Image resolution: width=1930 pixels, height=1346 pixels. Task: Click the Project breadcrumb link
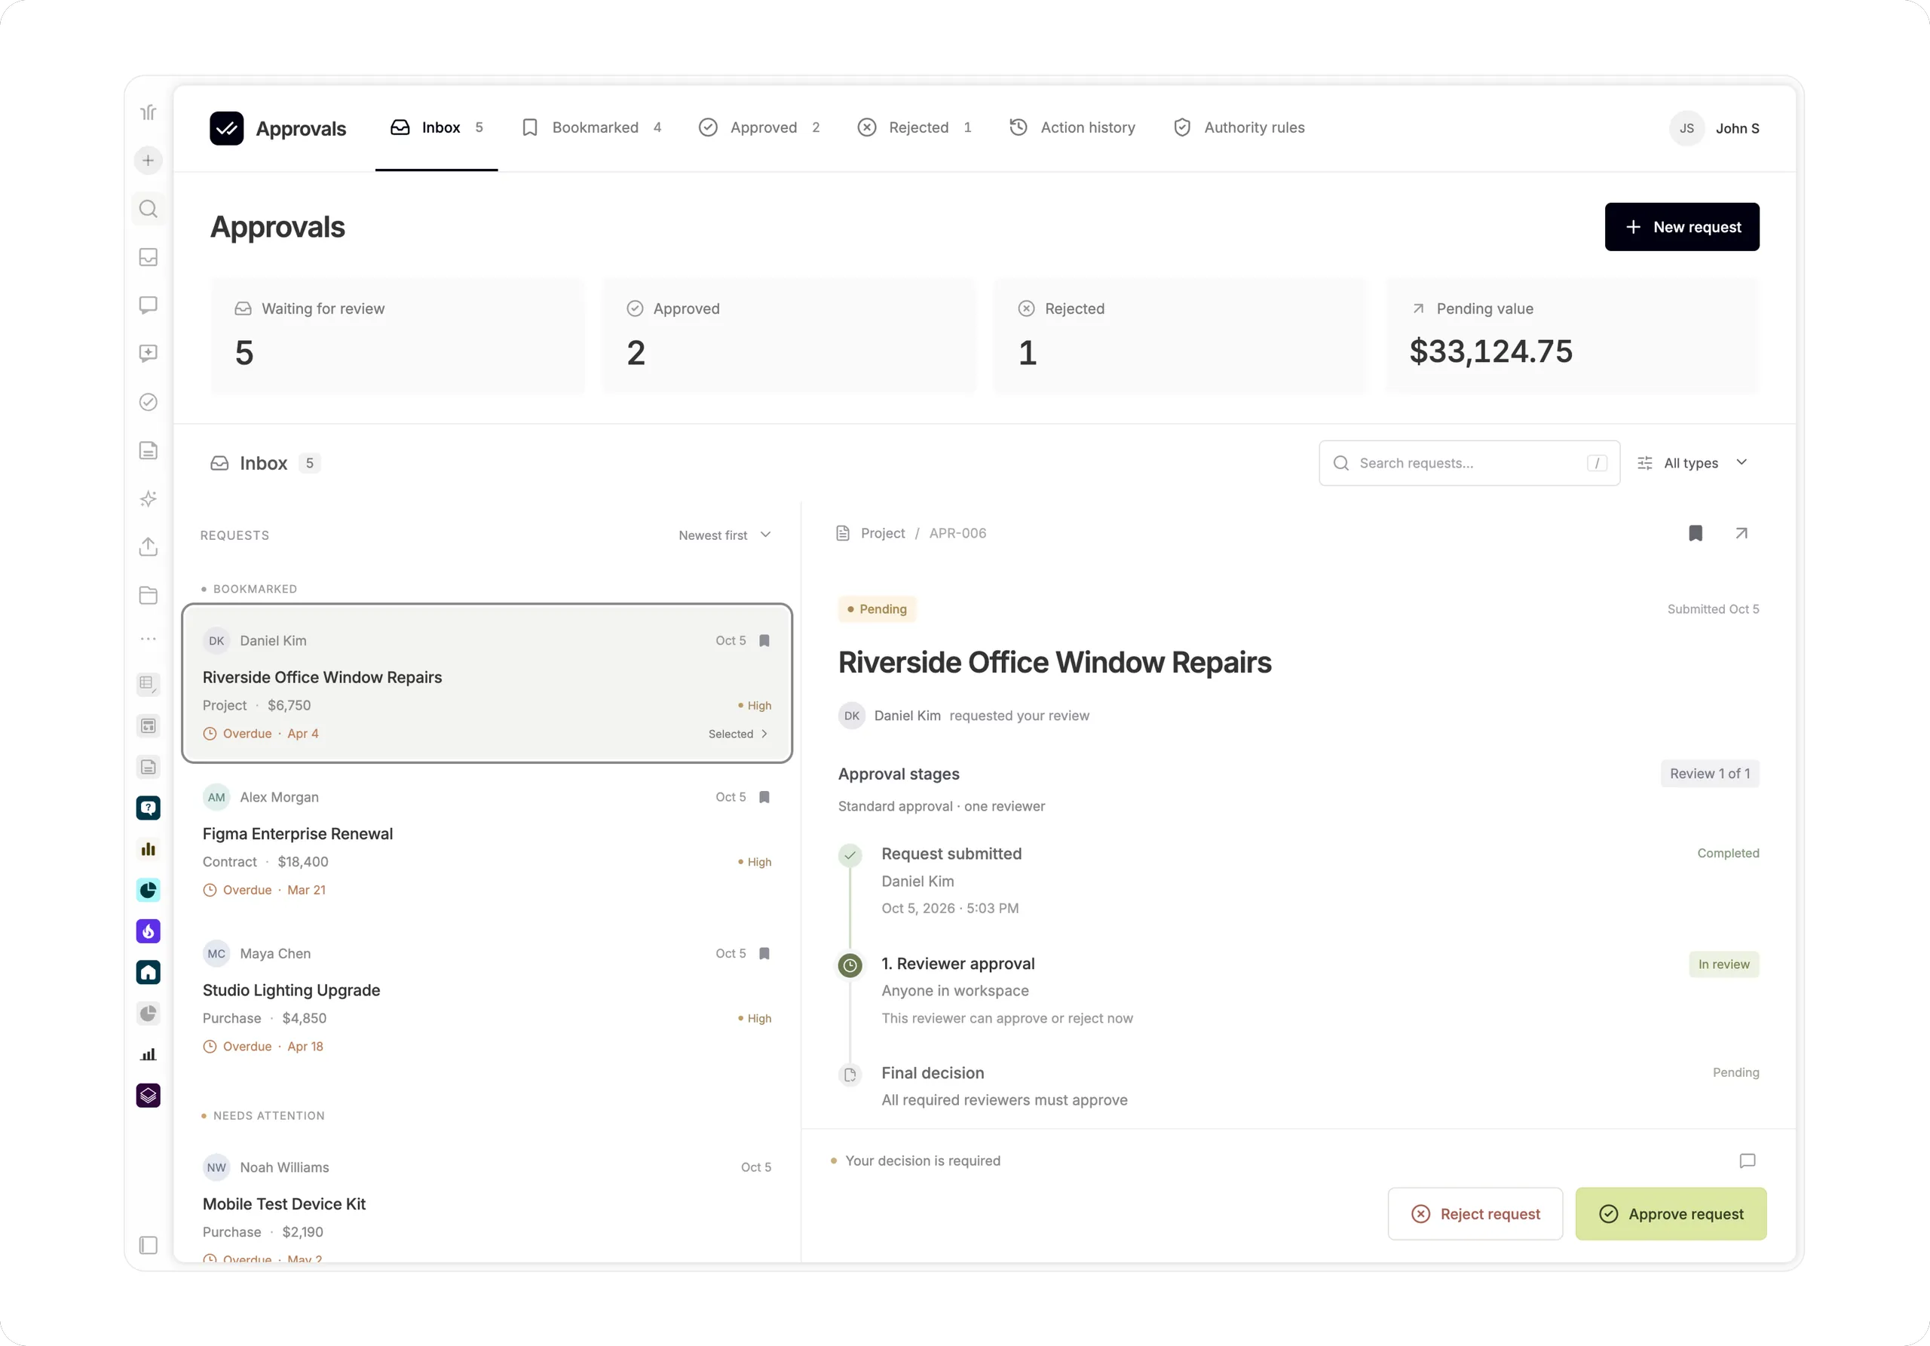pos(882,533)
